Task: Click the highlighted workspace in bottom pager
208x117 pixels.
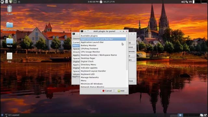Action: pyautogui.click(x=180, y=115)
